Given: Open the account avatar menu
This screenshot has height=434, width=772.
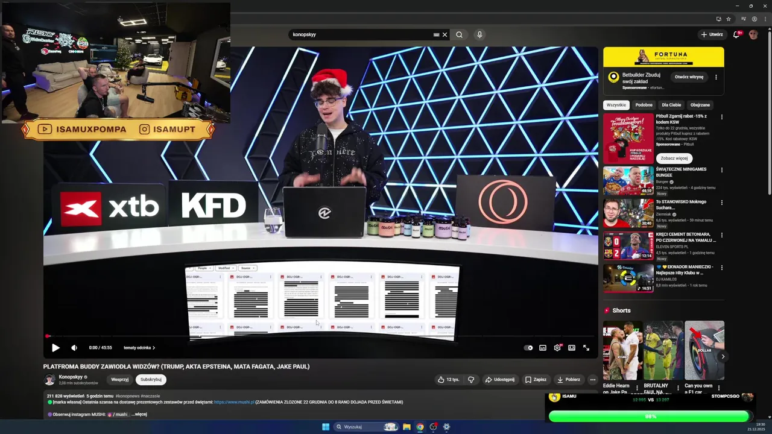Looking at the screenshot, I should tap(753, 34).
